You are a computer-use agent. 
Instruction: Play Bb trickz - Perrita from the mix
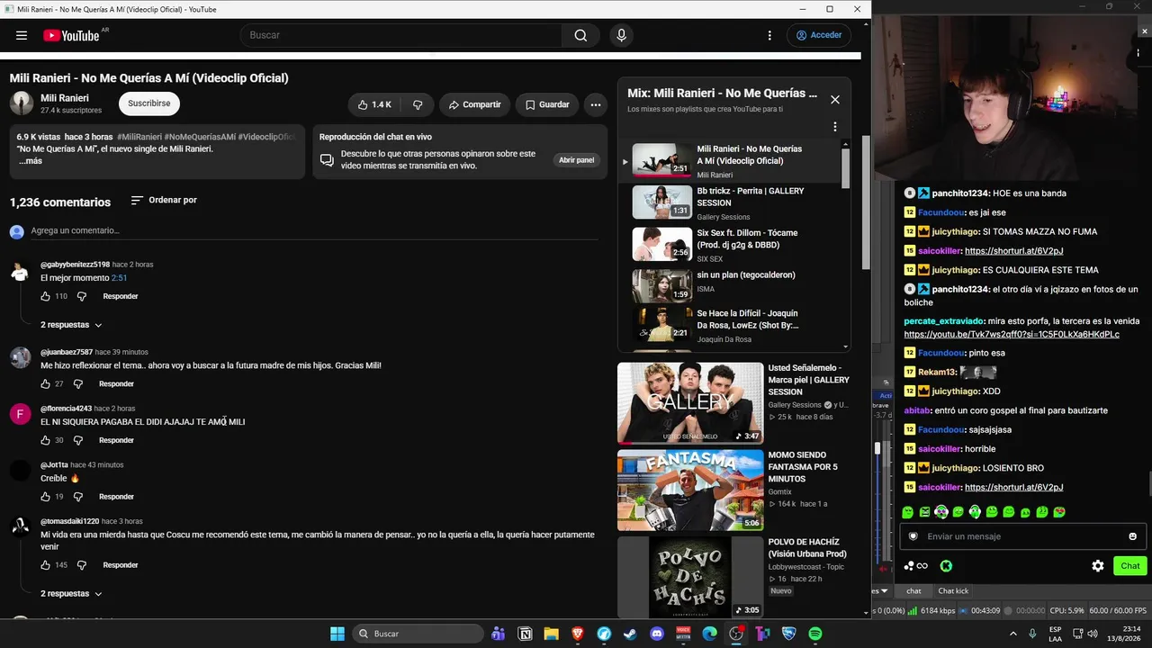coord(661,202)
